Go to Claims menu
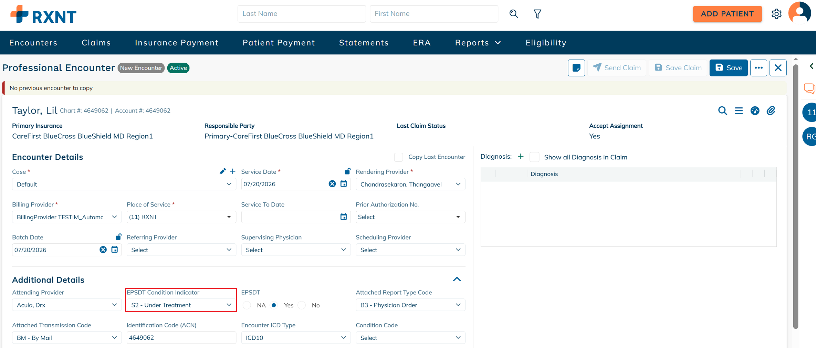The image size is (816, 348). tap(96, 43)
